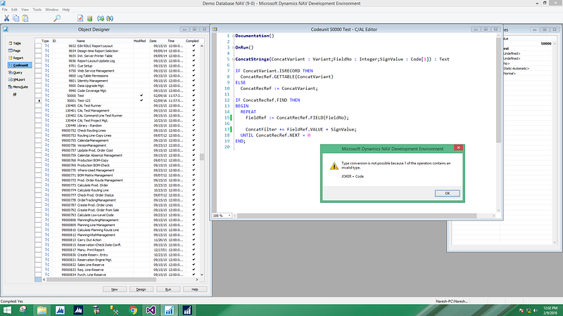Click OK in the error dialog
Screen dimensions: 563x316
447,193
